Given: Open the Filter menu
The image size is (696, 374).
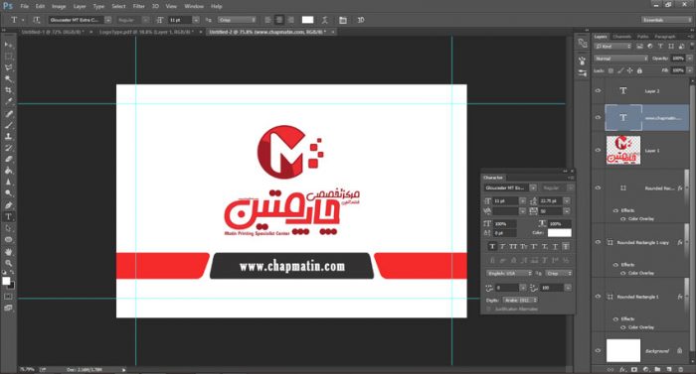Looking at the screenshot, I should click(139, 6).
